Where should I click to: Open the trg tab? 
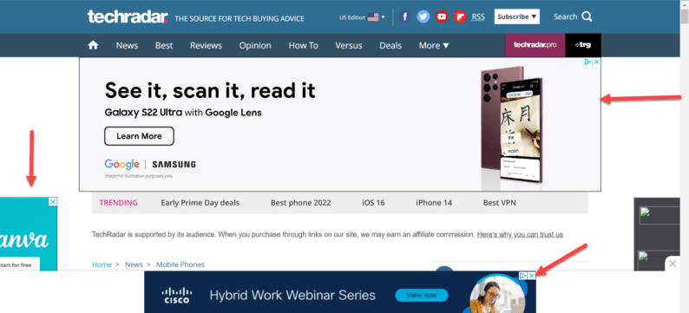583,45
